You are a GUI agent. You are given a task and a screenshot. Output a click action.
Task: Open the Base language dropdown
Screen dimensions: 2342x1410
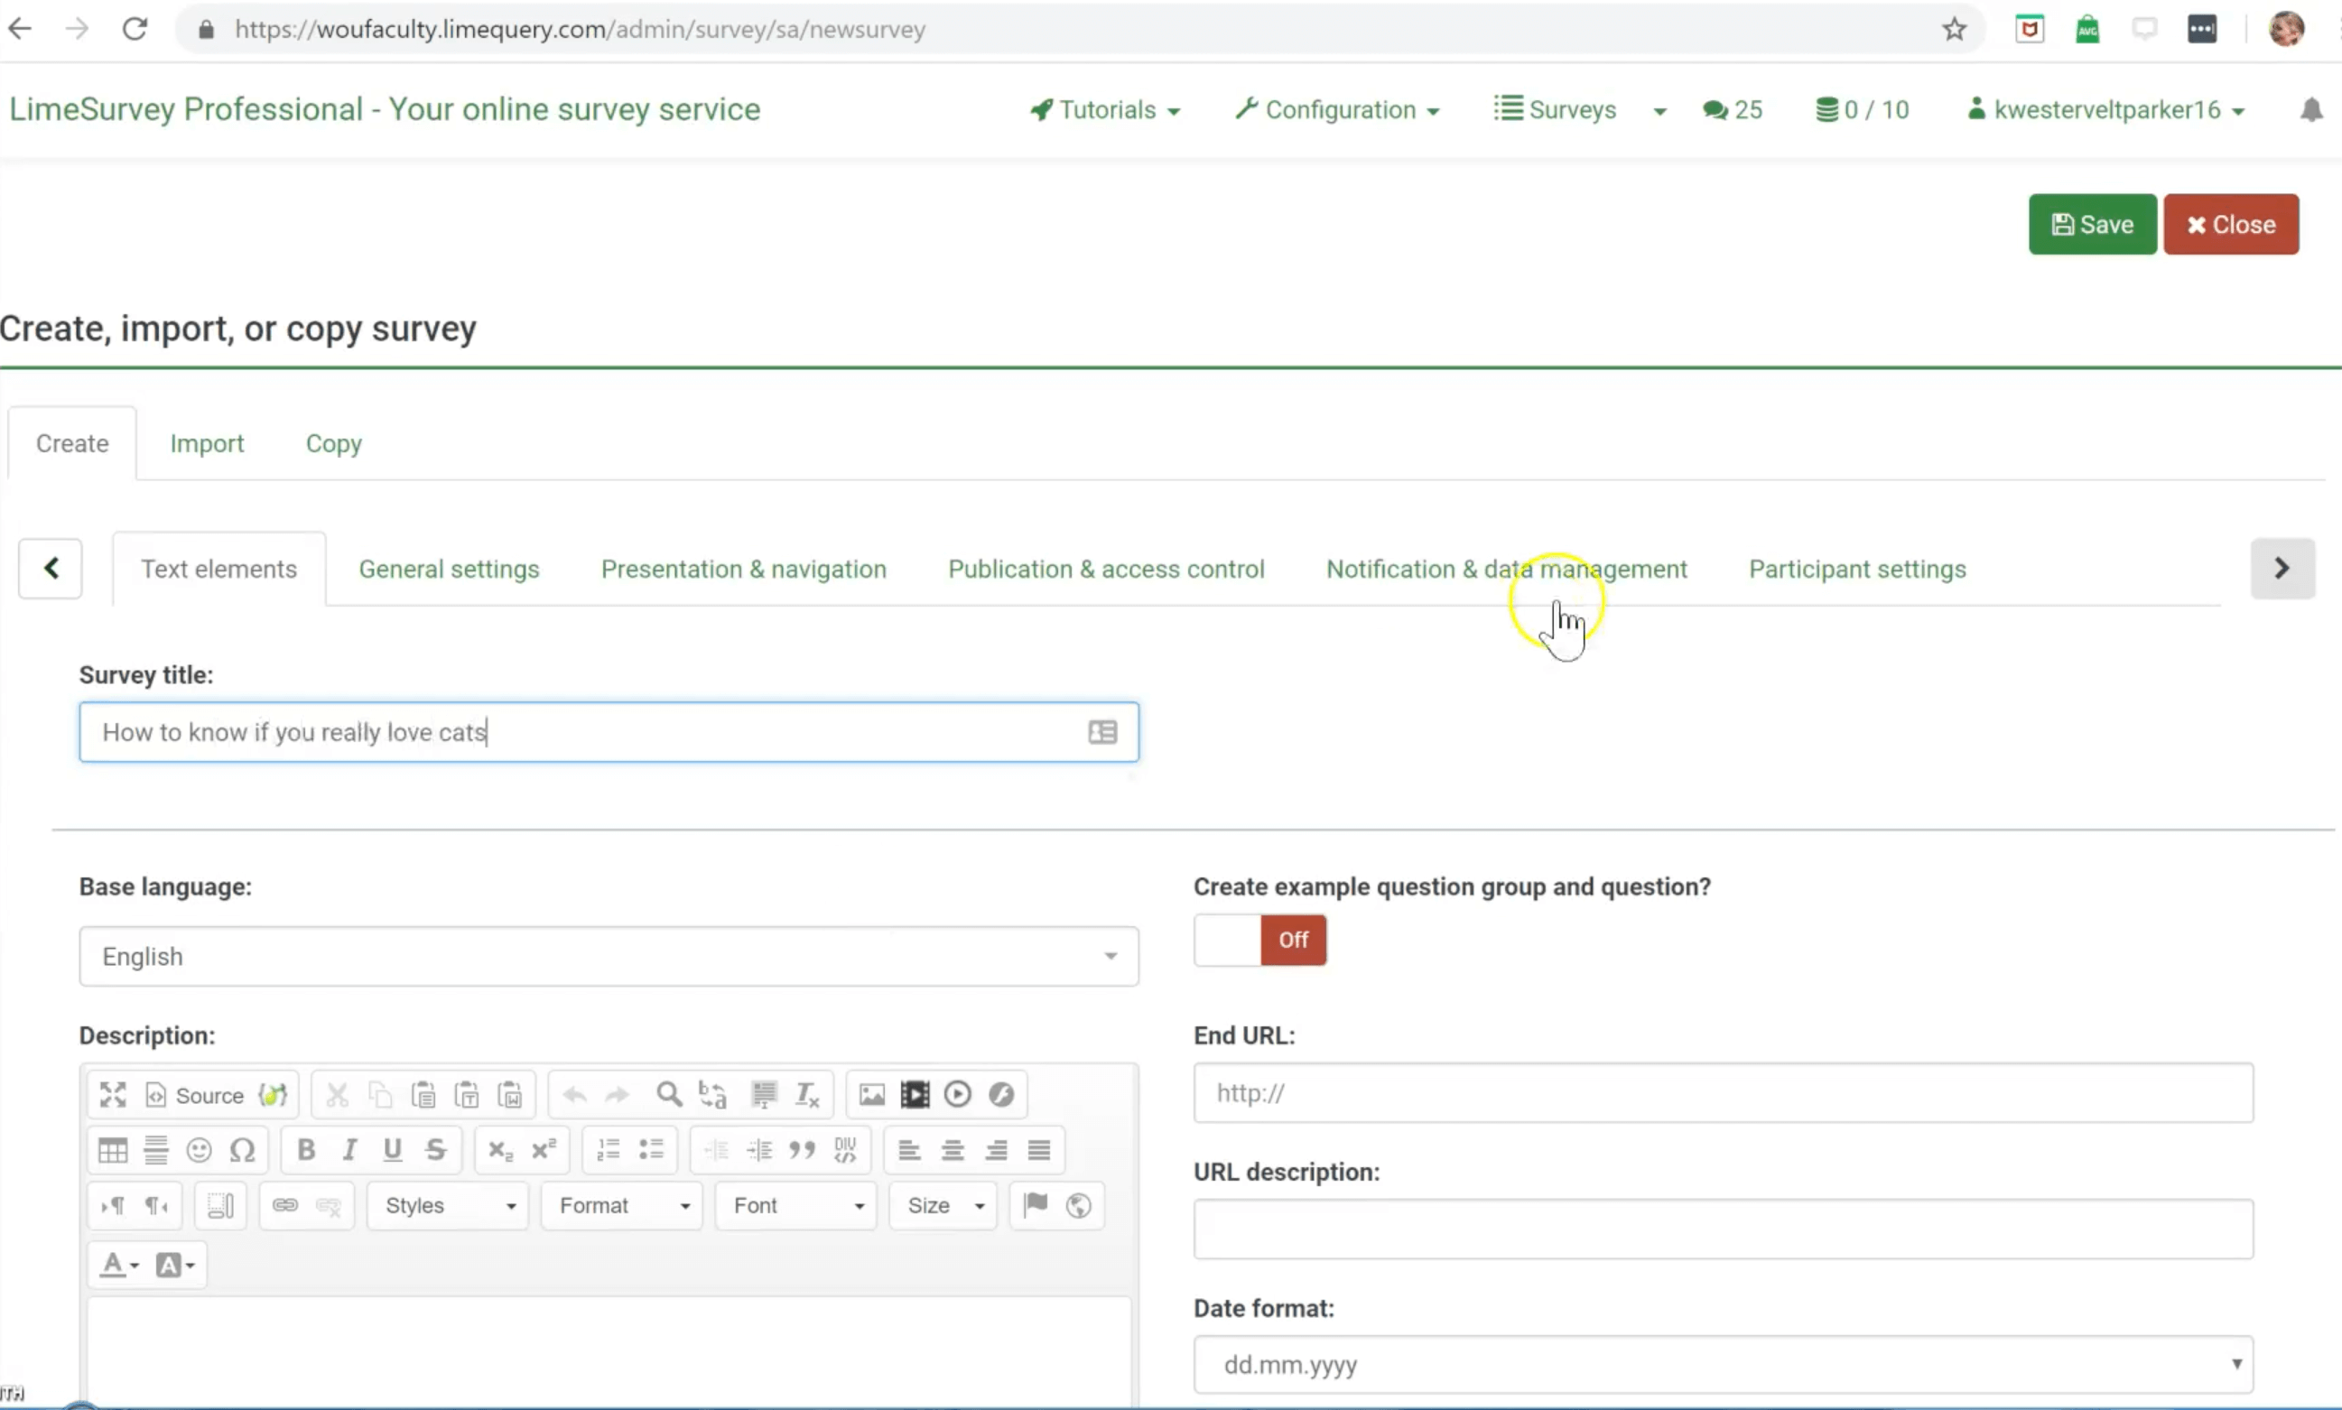[608, 957]
